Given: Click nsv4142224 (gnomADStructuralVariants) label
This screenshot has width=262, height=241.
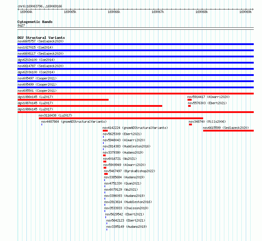Looking at the screenshot, I should pyautogui.click(x=135, y=128).
